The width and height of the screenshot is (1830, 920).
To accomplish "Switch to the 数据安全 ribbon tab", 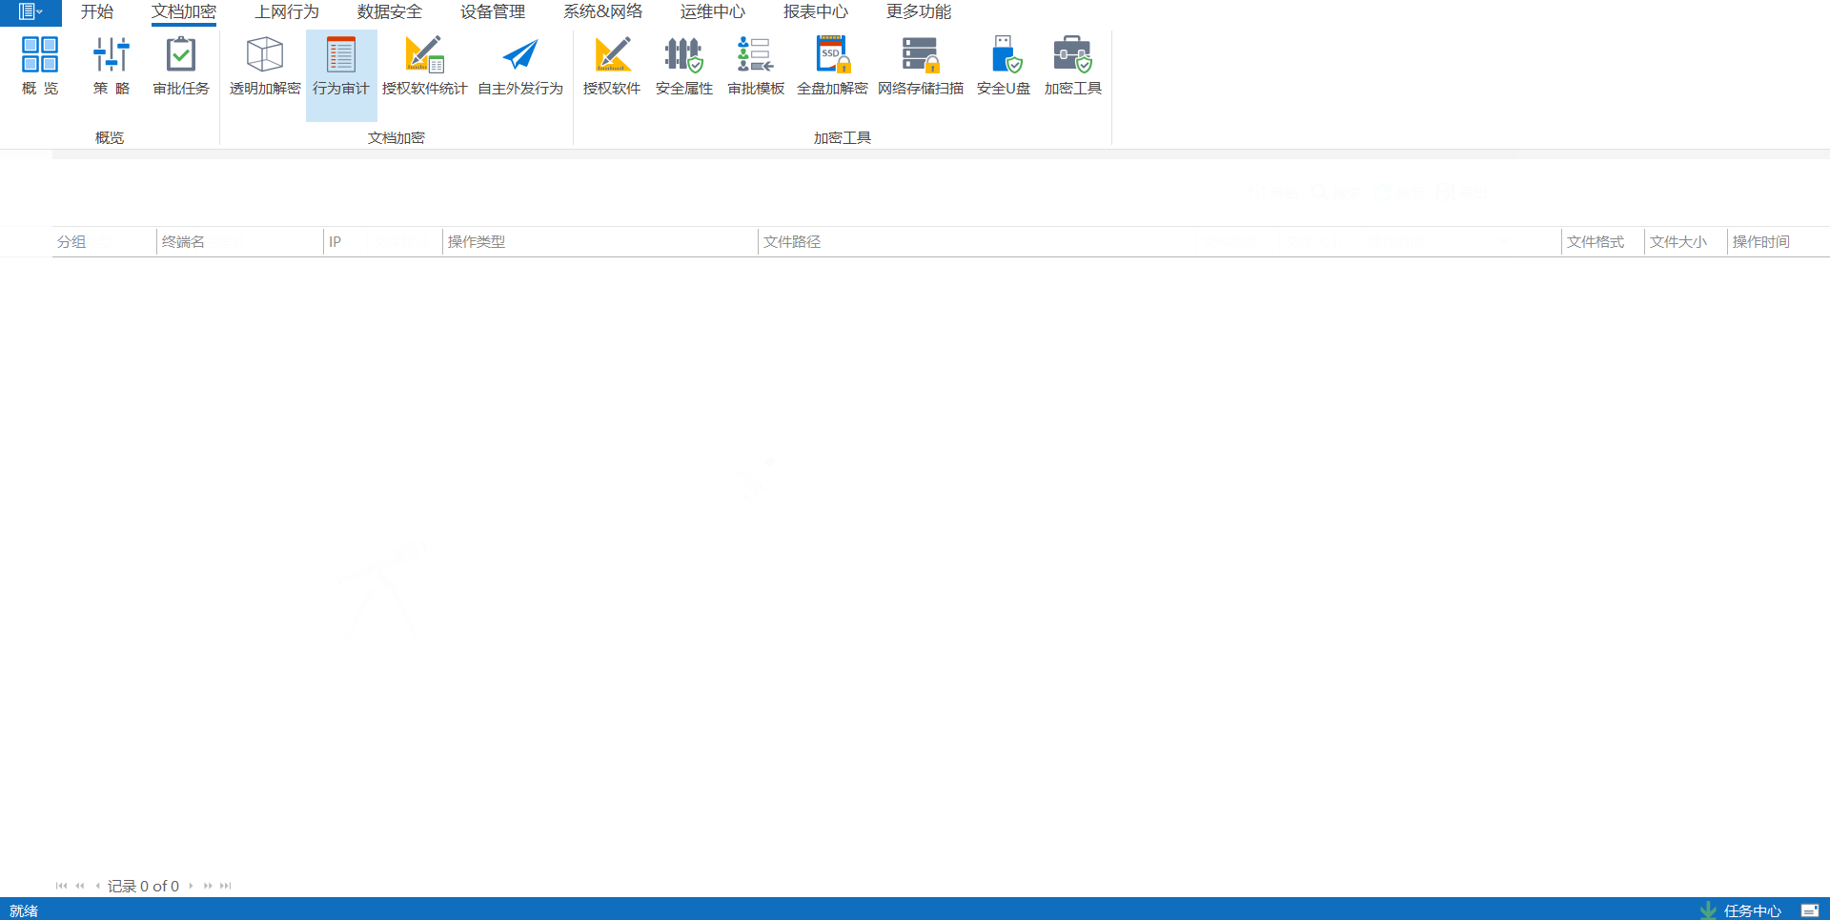I will click(389, 12).
